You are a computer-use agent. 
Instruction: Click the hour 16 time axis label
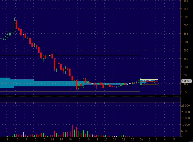tap(70, 139)
